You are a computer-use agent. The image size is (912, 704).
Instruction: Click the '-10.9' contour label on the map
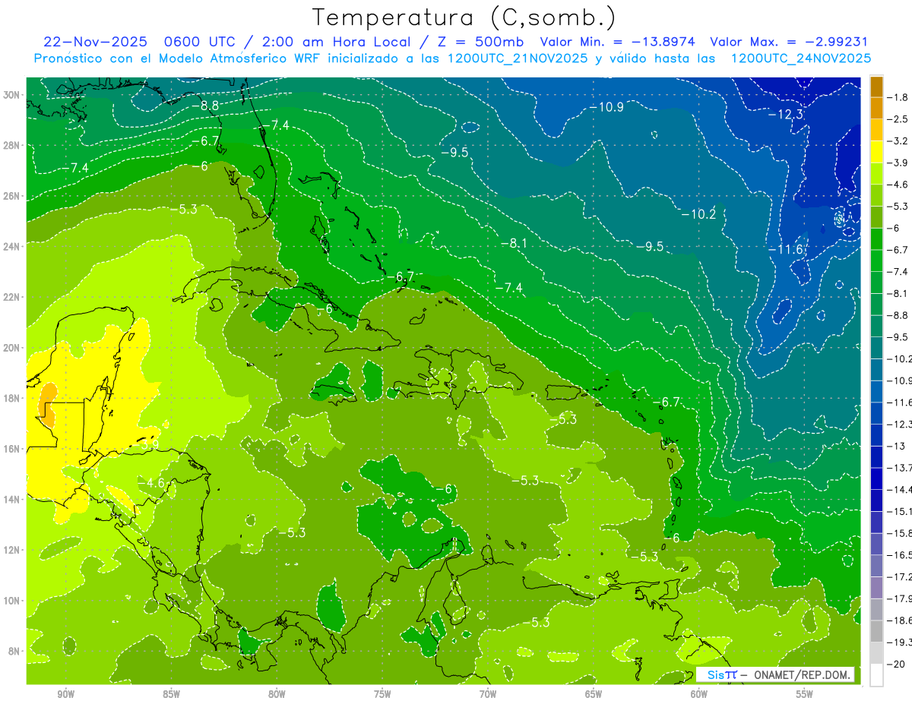[606, 107]
